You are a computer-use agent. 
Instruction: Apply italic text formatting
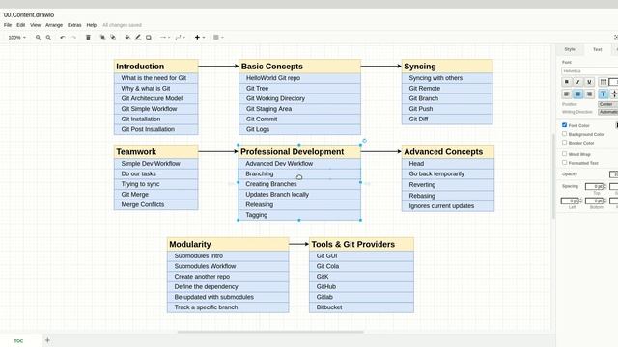(577, 82)
